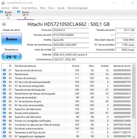The height and width of the screenshot is (139, 137).
Task: Click the previous disk arrow button
Action: pyautogui.click(x=4, y=24)
